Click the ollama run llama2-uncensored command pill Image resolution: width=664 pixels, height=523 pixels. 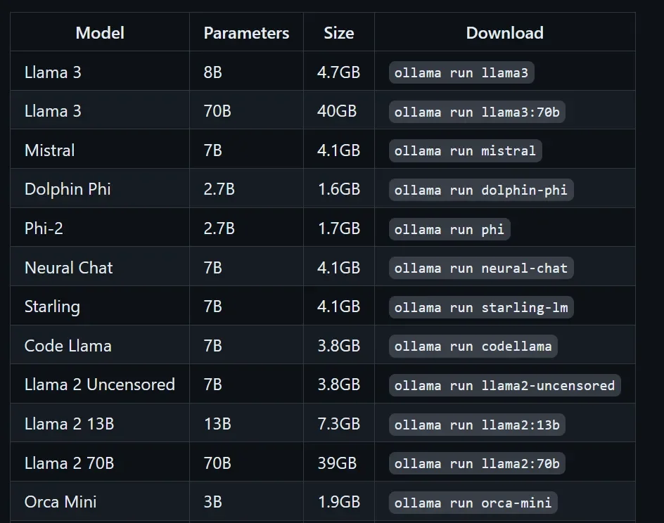(x=504, y=385)
